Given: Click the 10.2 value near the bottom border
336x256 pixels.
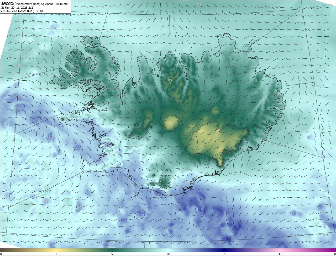Looking at the screenshot, I should [151, 240].
